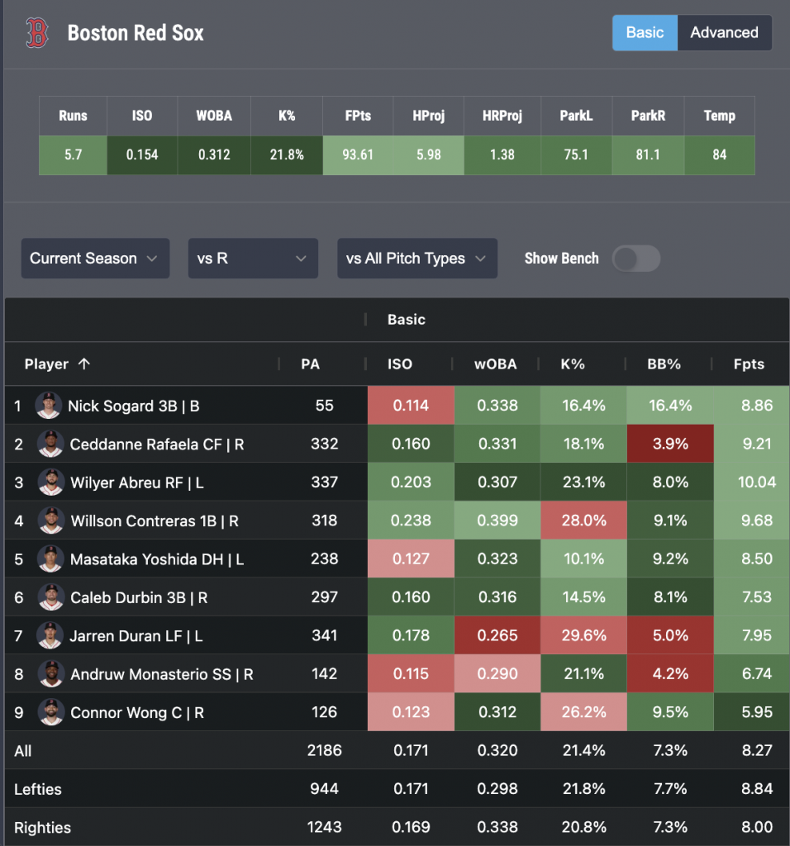Select the Connor Wong C | R name
Image resolution: width=790 pixels, height=846 pixels.
137,712
